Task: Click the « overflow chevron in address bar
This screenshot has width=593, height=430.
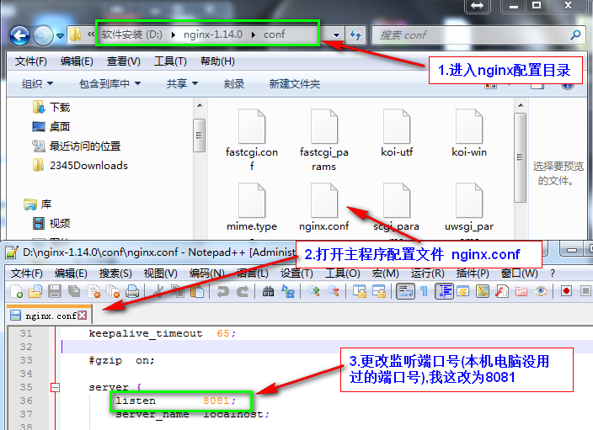Action: 91,35
